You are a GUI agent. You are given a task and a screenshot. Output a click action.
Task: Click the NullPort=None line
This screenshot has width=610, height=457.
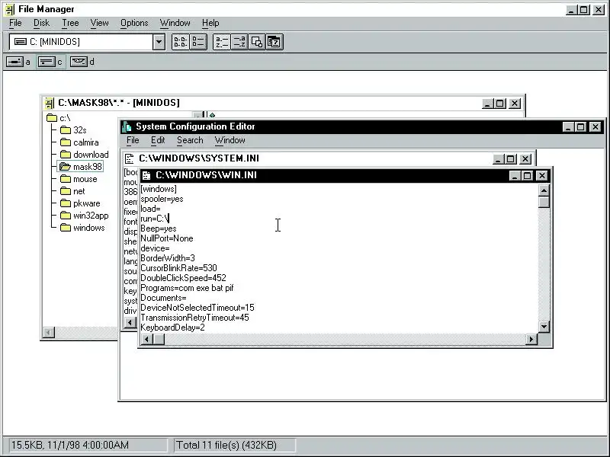167,238
